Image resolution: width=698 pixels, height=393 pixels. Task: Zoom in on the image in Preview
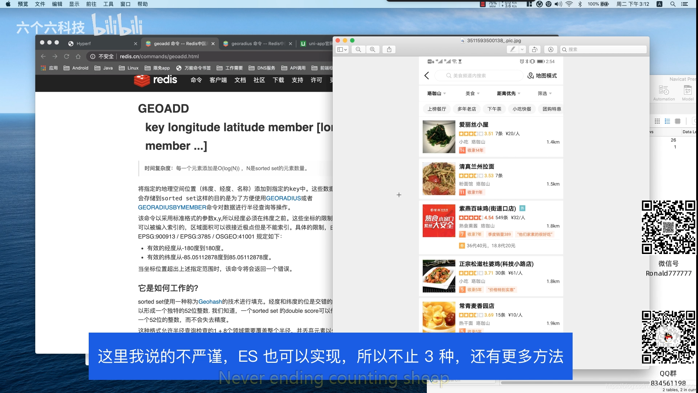click(373, 49)
